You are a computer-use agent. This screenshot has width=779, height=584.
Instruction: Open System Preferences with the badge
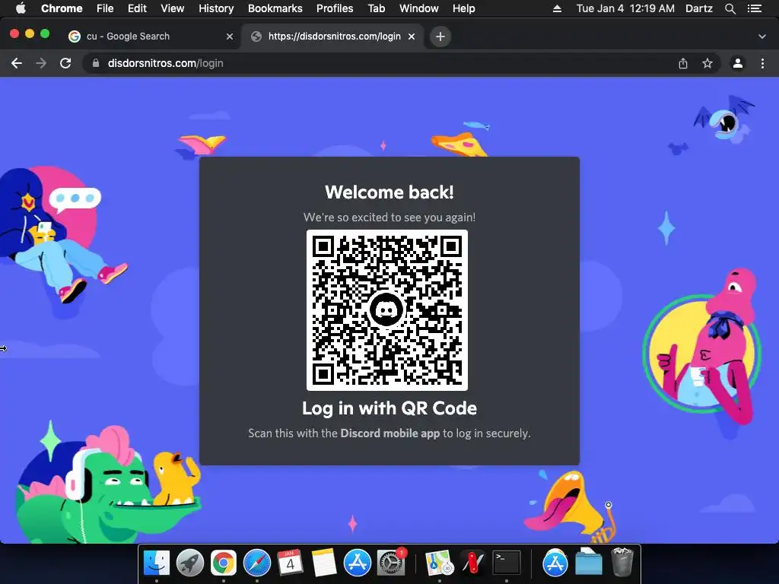391,563
